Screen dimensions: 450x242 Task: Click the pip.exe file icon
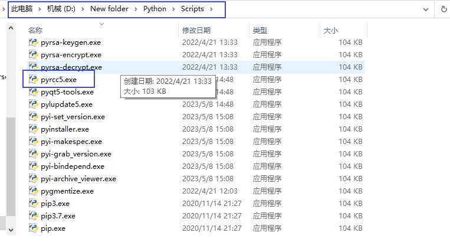[x=34, y=228]
